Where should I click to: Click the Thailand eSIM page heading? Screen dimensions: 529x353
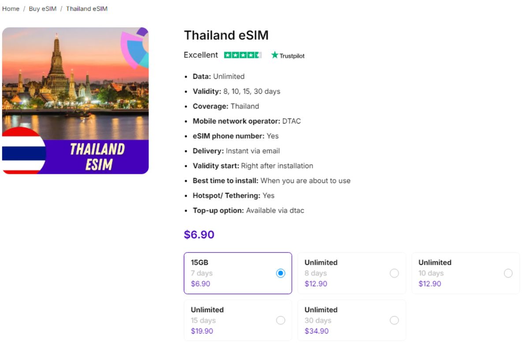point(226,35)
